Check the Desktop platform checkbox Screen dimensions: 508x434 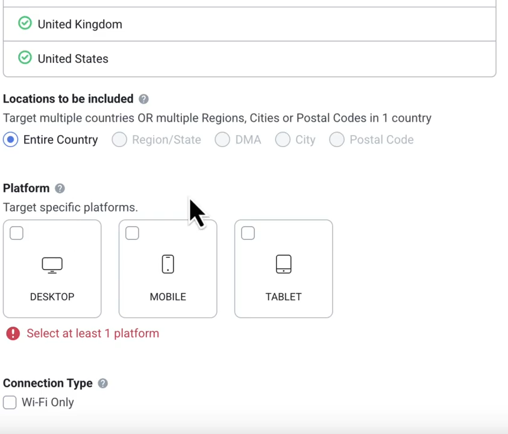pyautogui.click(x=16, y=233)
